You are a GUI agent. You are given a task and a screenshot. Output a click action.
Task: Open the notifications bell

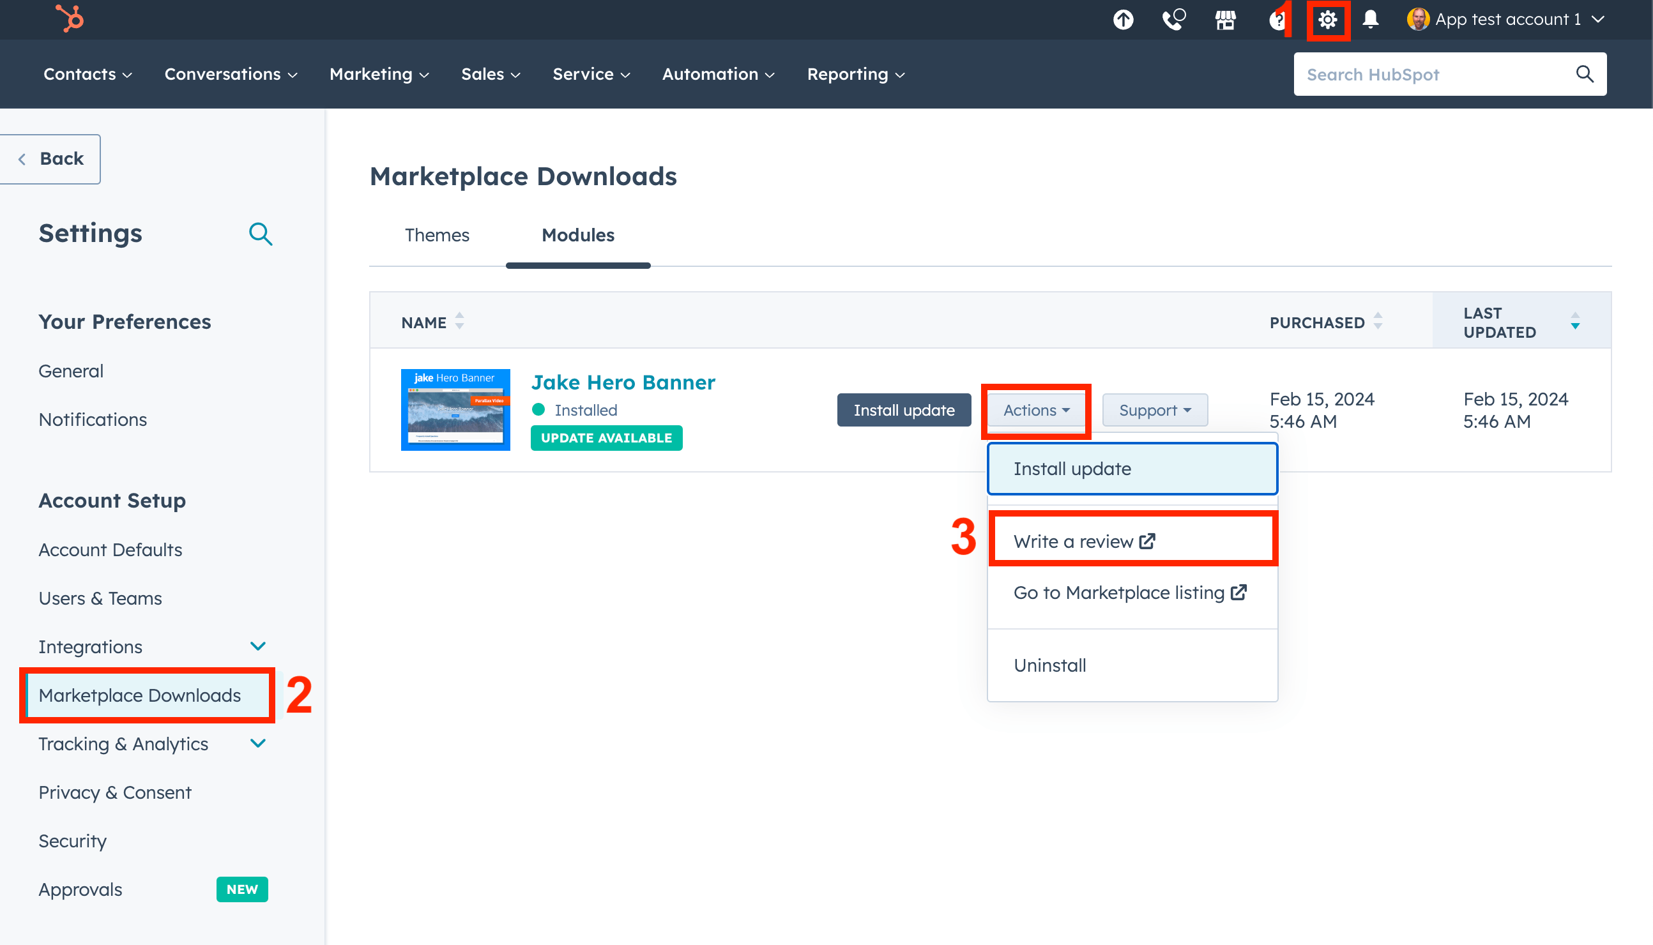click(x=1371, y=20)
